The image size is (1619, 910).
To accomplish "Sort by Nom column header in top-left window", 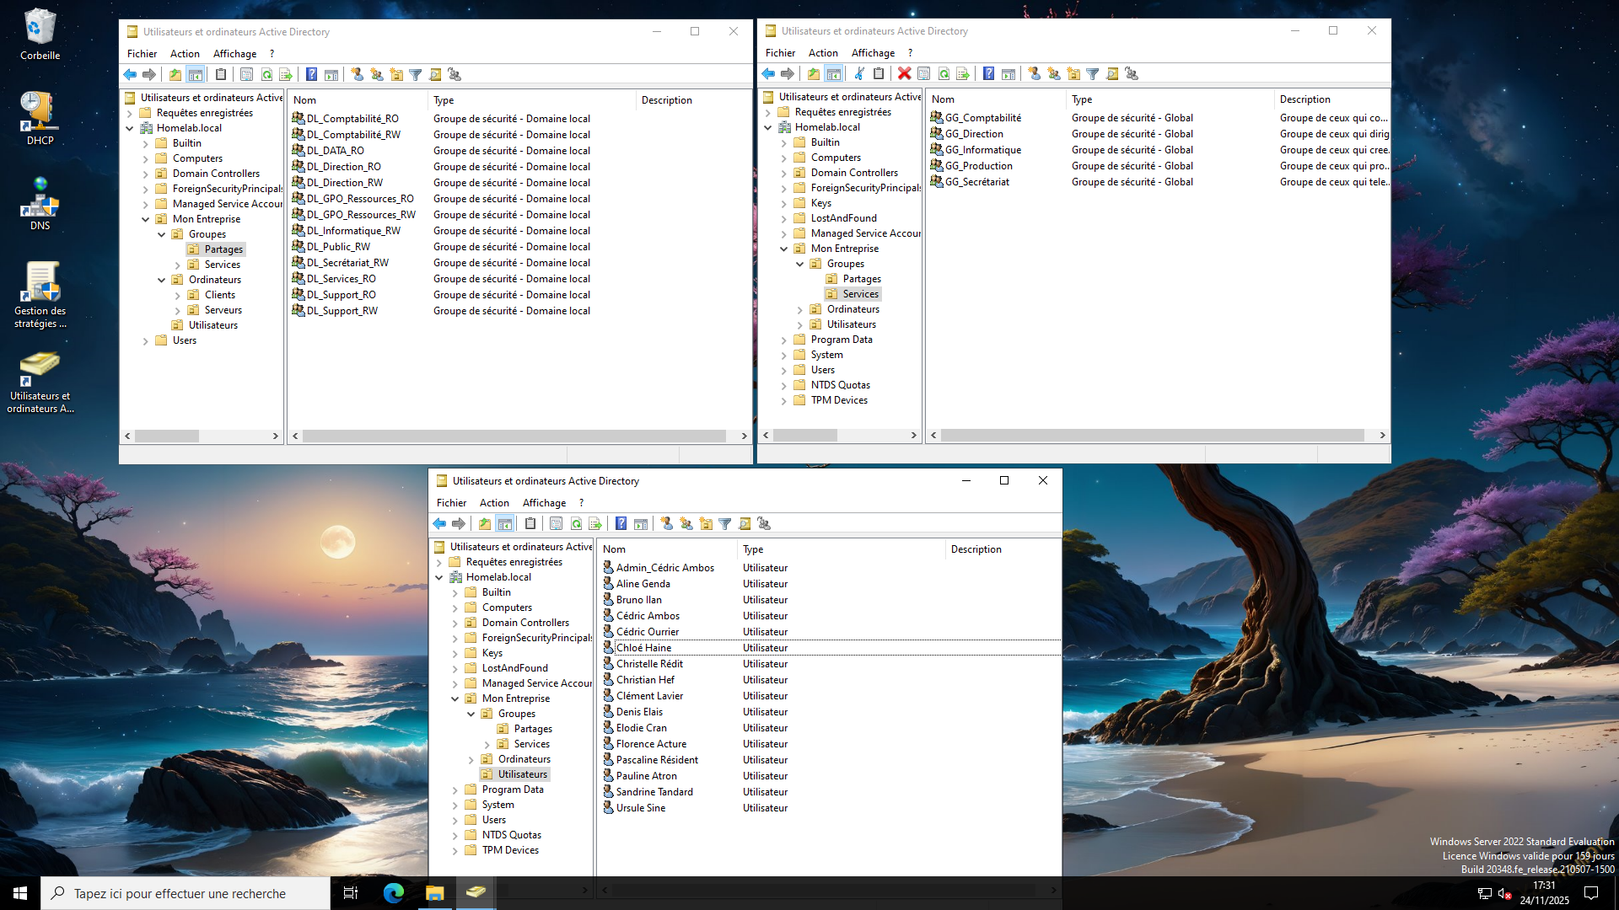I will point(358,100).
